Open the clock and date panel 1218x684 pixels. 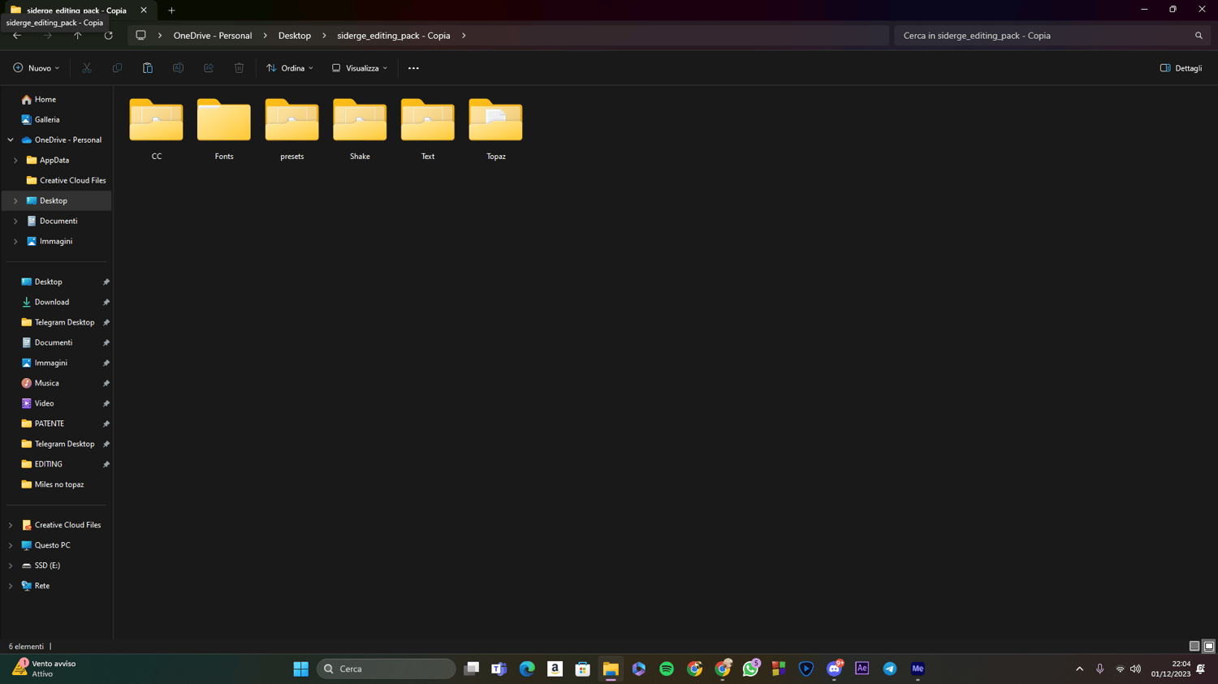coord(1170,669)
